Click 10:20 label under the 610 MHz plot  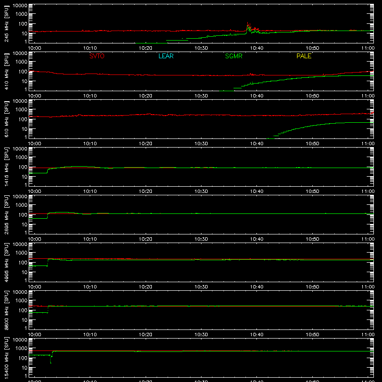coord(146,144)
